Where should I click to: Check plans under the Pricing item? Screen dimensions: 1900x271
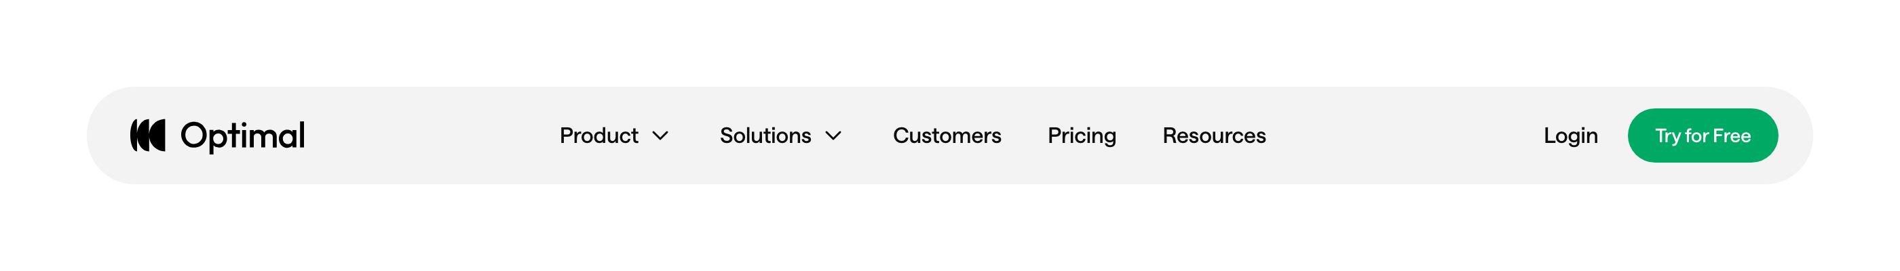click(1081, 135)
